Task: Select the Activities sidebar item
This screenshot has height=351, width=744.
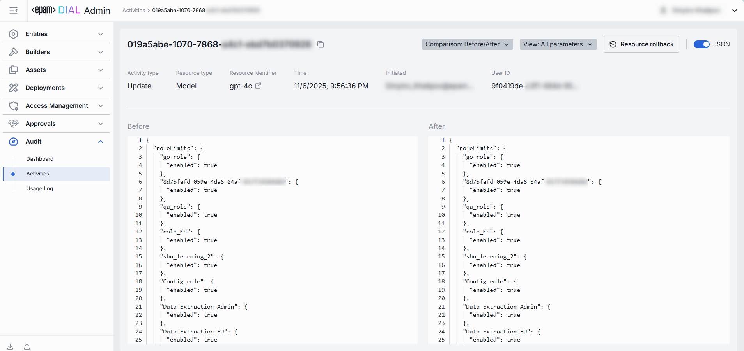Action: pyautogui.click(x=38, y=174)
